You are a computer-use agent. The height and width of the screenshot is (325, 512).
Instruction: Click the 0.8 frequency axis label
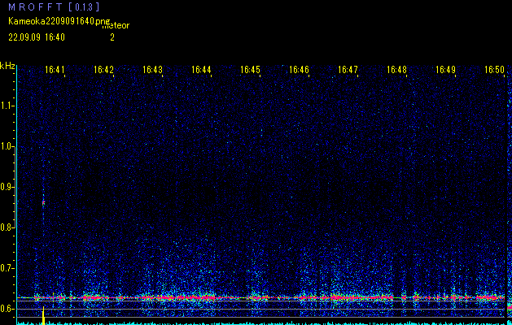coord(7,227)
